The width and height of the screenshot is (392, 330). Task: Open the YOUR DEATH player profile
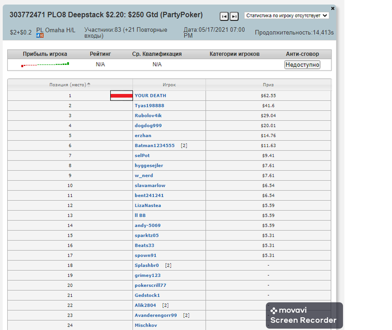point(150,96)
